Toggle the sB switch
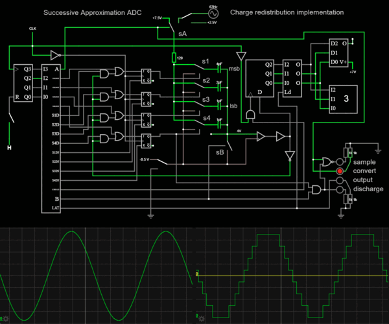Screen dimensions: 389x324 coord(230,146)
